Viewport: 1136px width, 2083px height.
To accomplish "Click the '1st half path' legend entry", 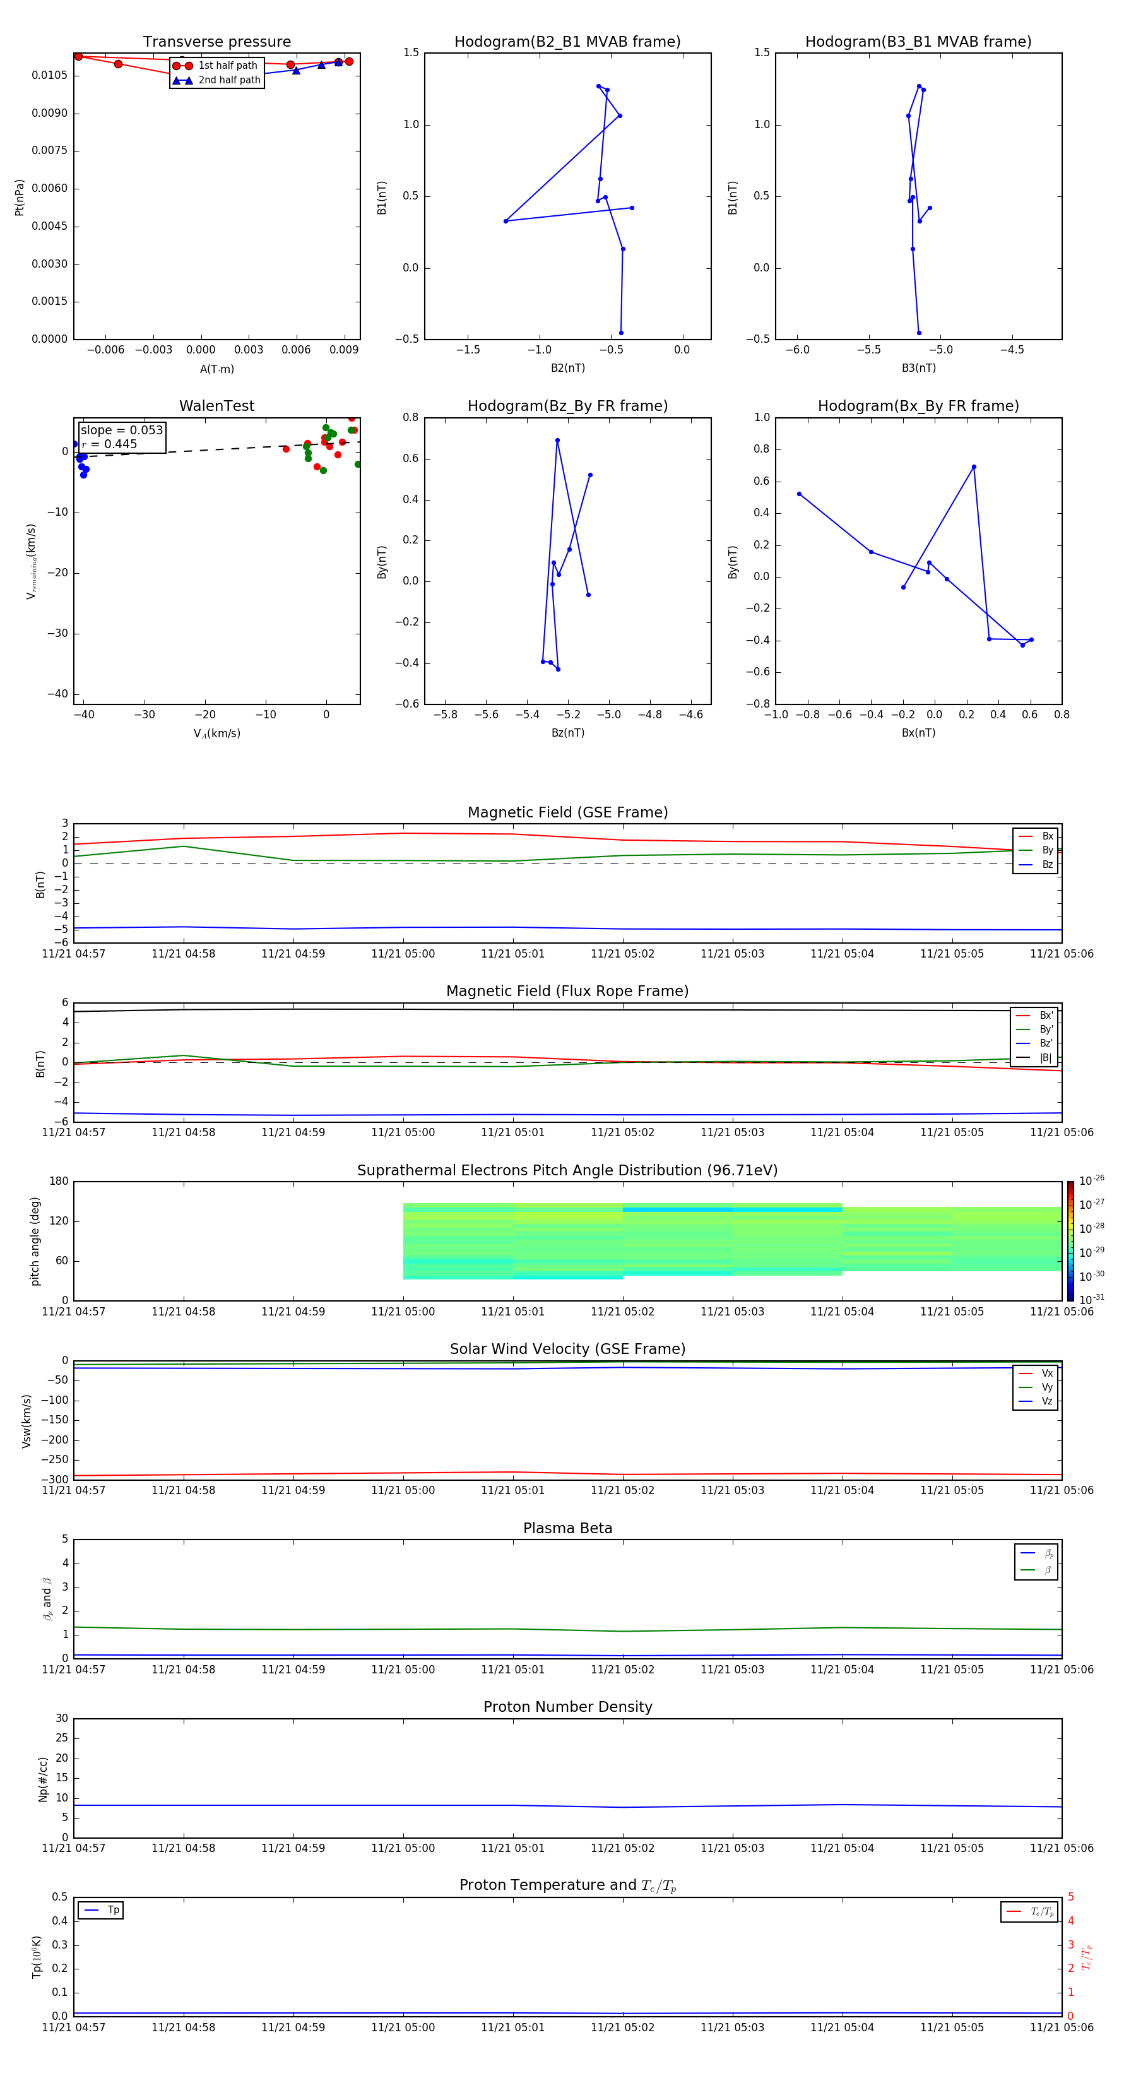I will point(216,66).
